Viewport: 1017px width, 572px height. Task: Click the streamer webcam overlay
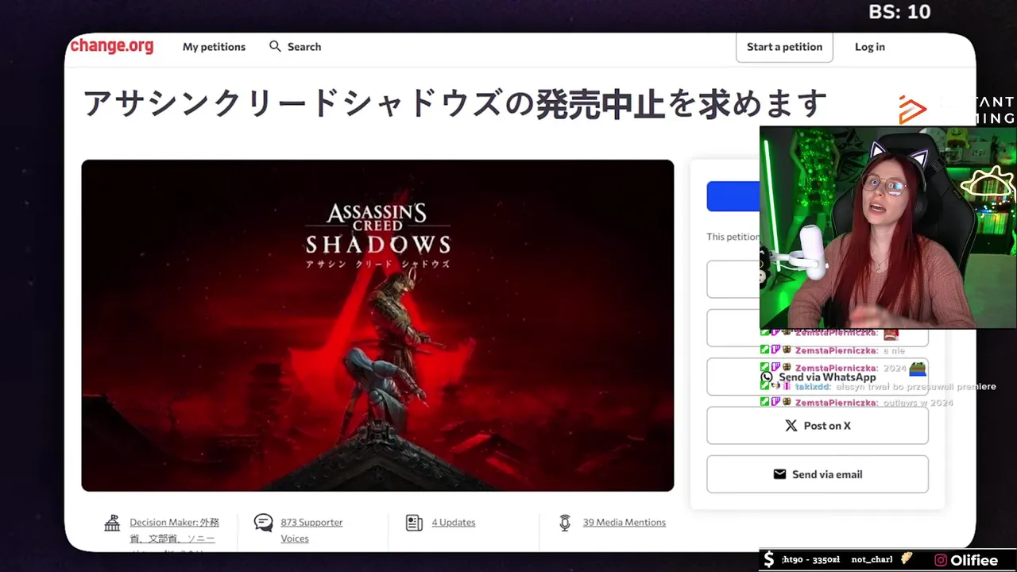point(888,227)
